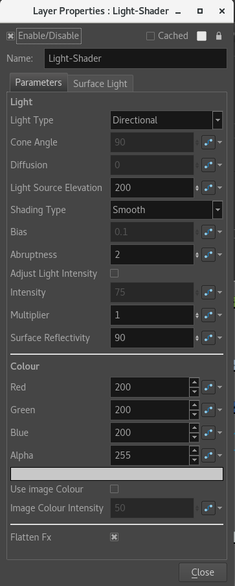The height and width of the screenshot is (586, 235).
Task: Increase the Green value with up arrow
Action: pyautogui.click(x=194, y=405)
